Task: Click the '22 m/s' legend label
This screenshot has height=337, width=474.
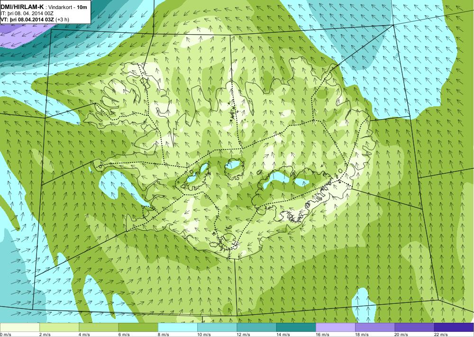Action: (441, 335)
